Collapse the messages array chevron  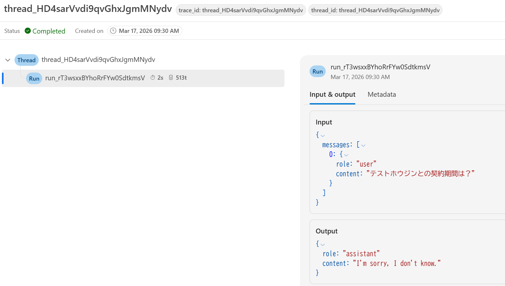pos(363,145)
